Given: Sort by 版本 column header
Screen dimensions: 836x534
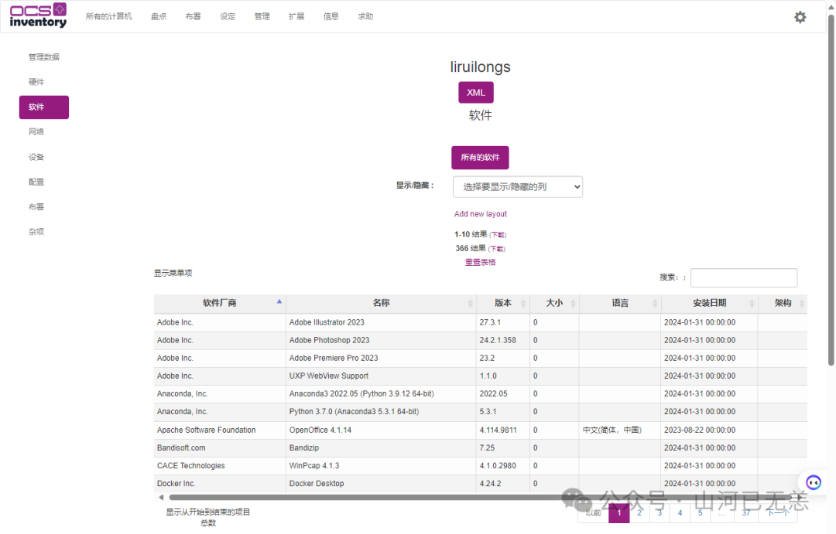Looking at the screenshot, I should [x=503, y=303].
